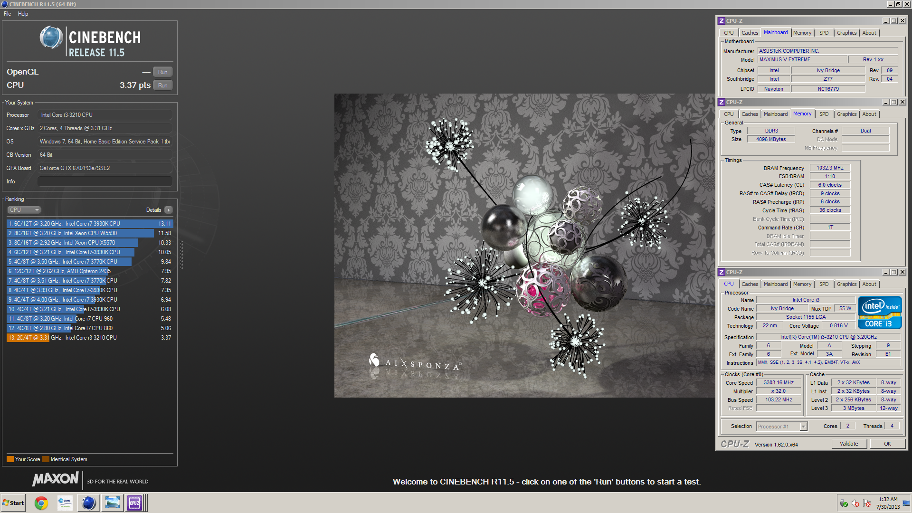Switch to Caches tab in CPU window

(x=750, y=284)
